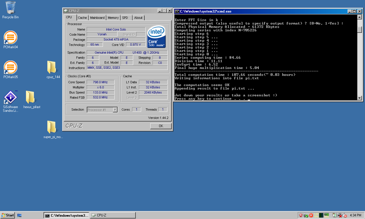The image size is (365, 219).
Task: Click the Specification field 'Genuine Intel(R) CPU'
Action: tap(127, 52)
